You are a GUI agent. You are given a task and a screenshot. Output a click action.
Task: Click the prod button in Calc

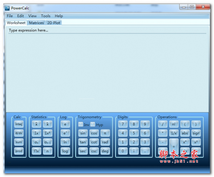[19, 151]
